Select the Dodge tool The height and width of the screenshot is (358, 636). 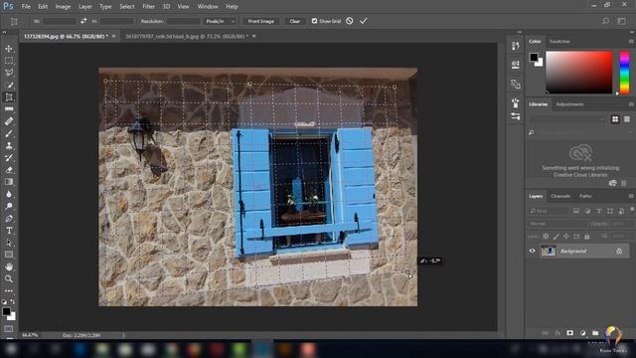pos(9,206)
